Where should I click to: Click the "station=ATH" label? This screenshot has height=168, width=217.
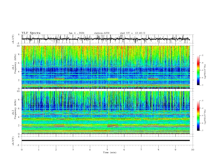[102, 33]
